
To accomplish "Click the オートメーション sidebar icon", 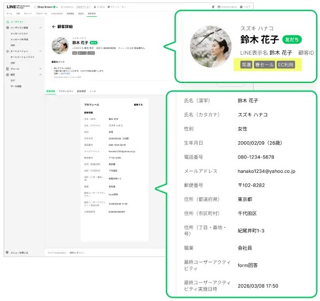I will [7, 51].
